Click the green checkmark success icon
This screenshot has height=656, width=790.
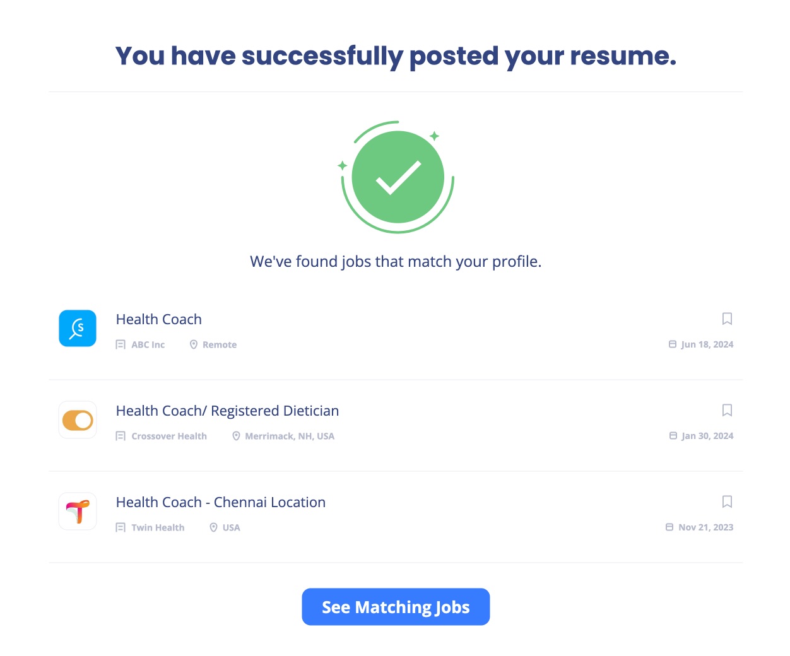click(x=397, y=177)
